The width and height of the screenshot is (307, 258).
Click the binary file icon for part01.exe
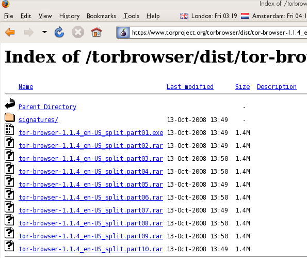pyautogui.click(x=9, y=129)
